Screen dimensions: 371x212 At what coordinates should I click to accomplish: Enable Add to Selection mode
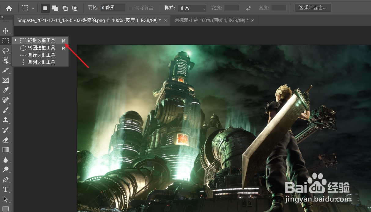(55, 8)
